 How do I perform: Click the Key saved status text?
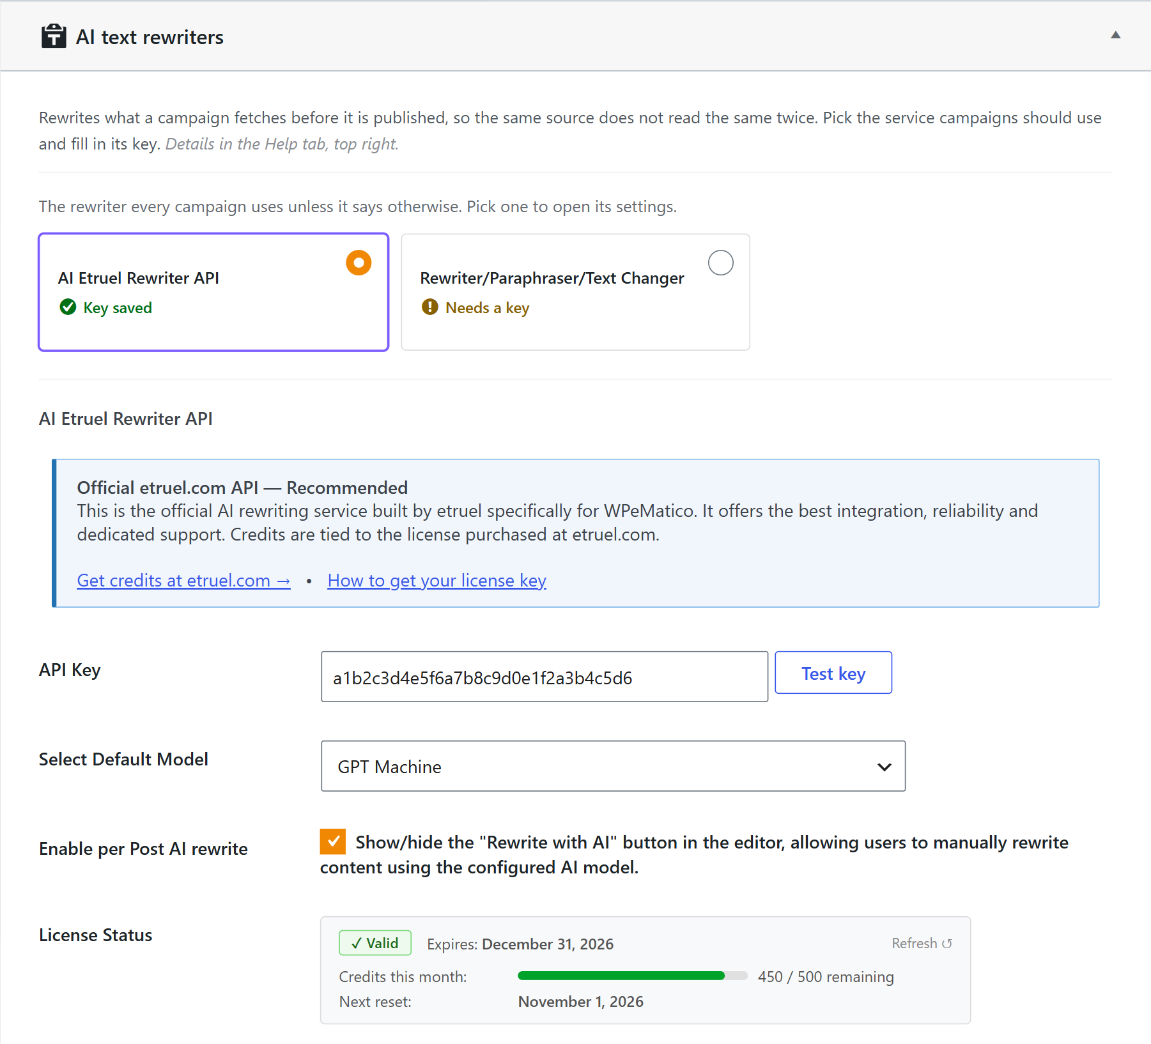coord(118,308)
